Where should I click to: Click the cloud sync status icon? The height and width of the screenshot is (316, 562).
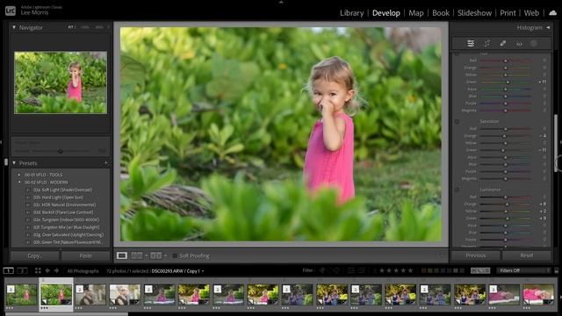[x=553, y=12]
